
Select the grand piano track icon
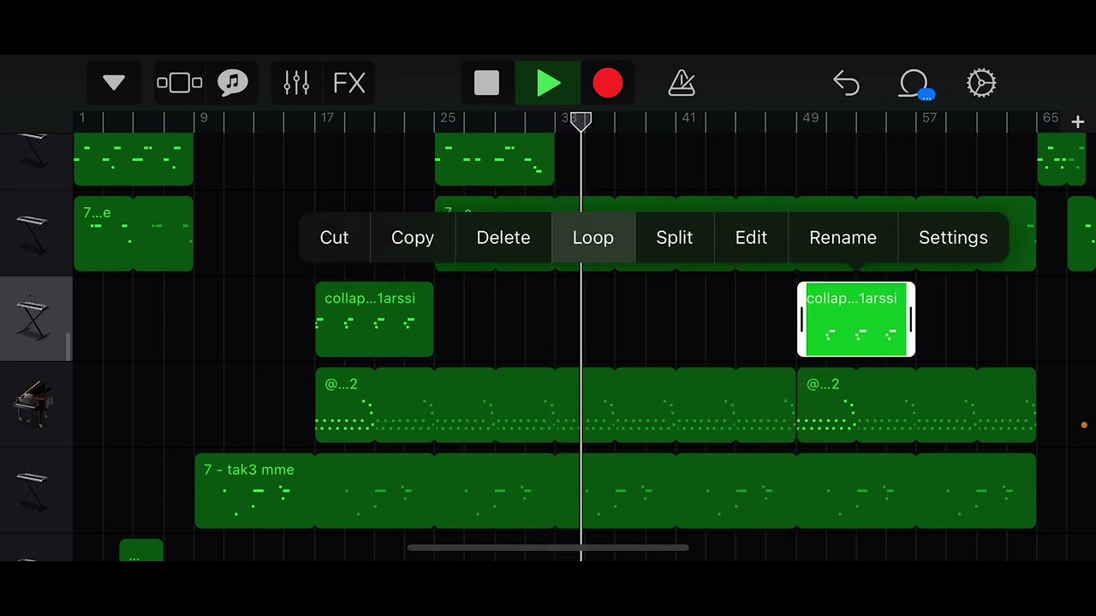coord(34,404)
